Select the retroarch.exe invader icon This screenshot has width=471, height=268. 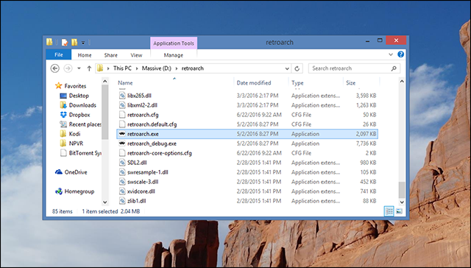point(122,134)
